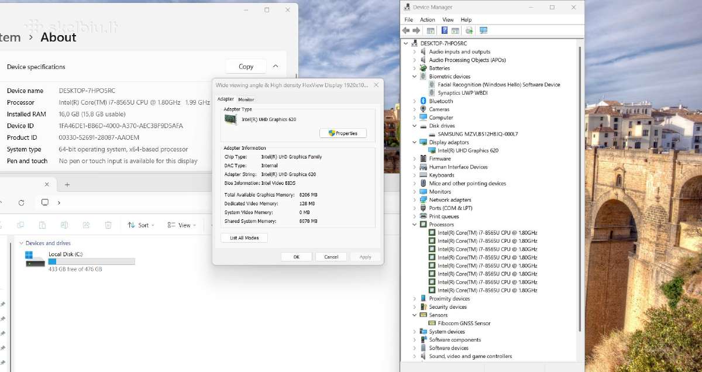Click the Delete trash icon in File Explorer
The height and width of the screenshot is (372, 702).
point(108,225)
